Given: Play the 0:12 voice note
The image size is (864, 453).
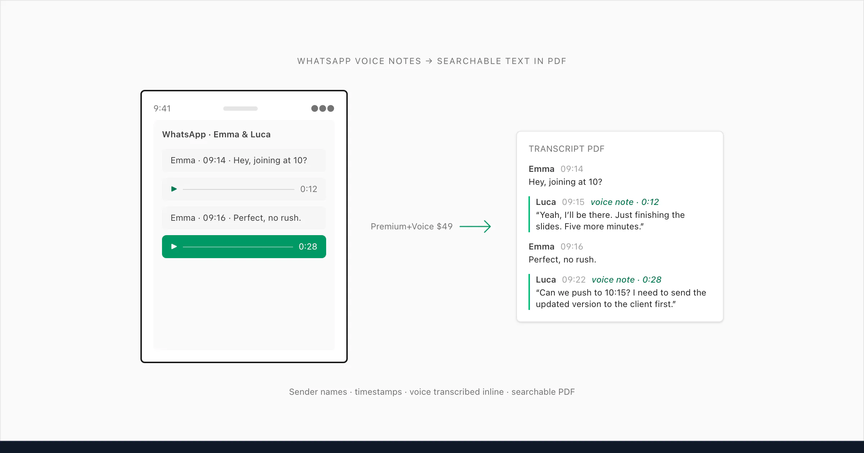Looking at the screenshot, I should click(x=174, y=189).
